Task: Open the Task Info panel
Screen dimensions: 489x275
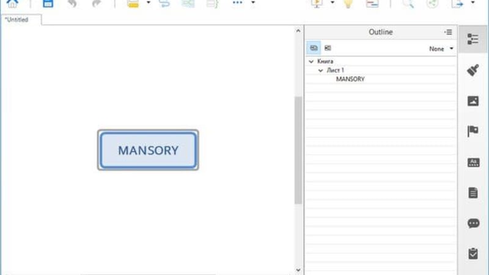Action: (472, 254)
